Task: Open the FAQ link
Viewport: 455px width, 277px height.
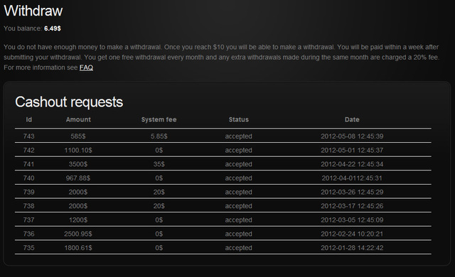Action: [86, 67]
